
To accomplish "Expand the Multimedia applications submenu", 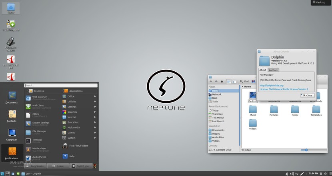I will (x=80, y=127).
